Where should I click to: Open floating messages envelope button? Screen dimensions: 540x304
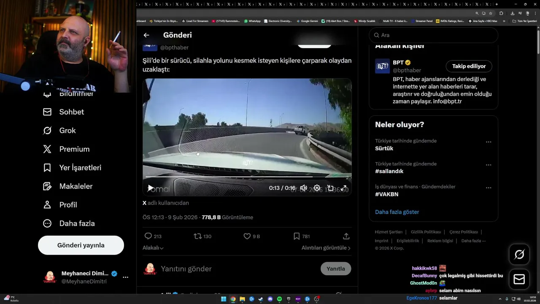519,279
